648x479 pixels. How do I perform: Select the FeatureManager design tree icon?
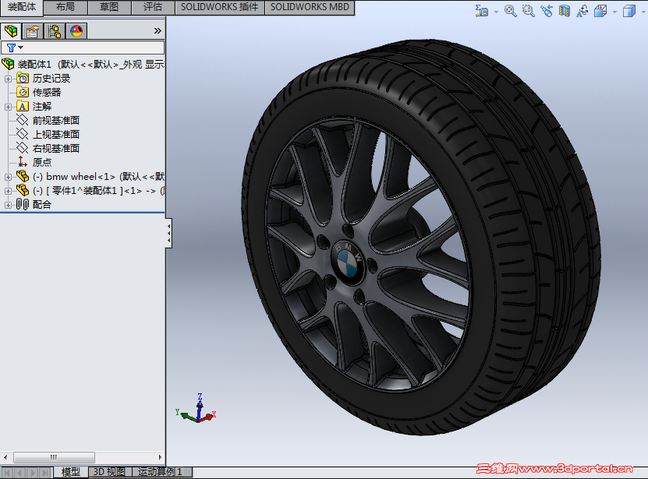[11, 31]
